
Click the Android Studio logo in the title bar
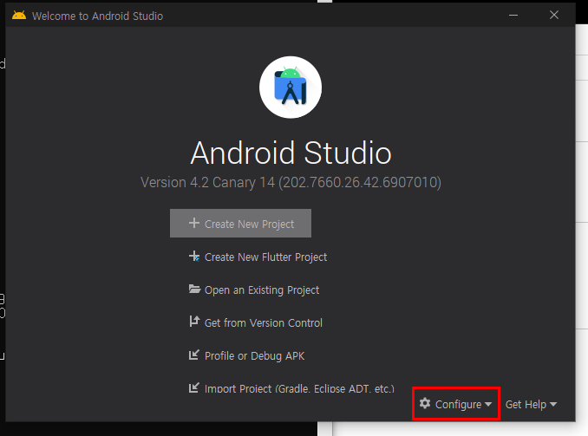[x=19, y=16]
